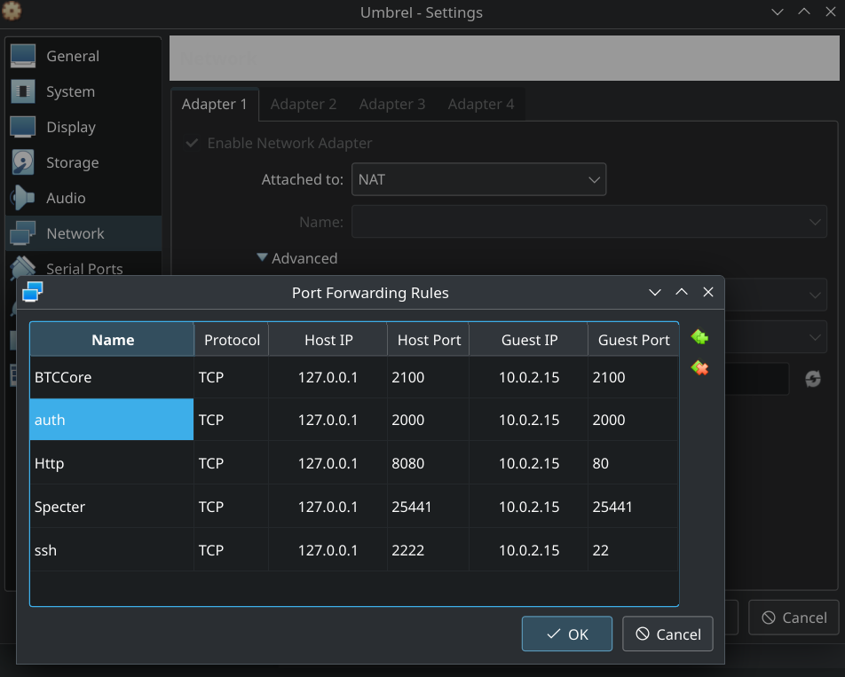Sort rules by the Host IP column header
This screenshot has width=845, height=677.
tap(328, 340)
